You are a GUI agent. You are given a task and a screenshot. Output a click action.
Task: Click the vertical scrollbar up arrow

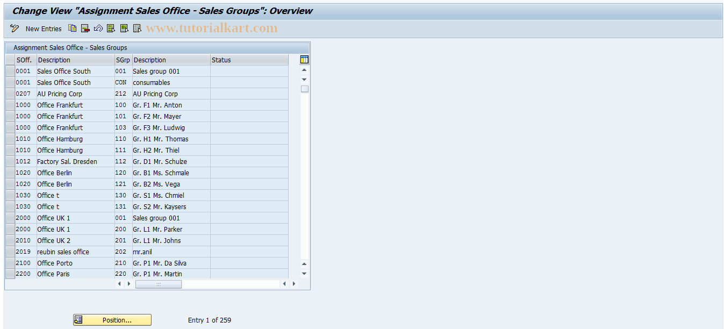coord(304,69)
